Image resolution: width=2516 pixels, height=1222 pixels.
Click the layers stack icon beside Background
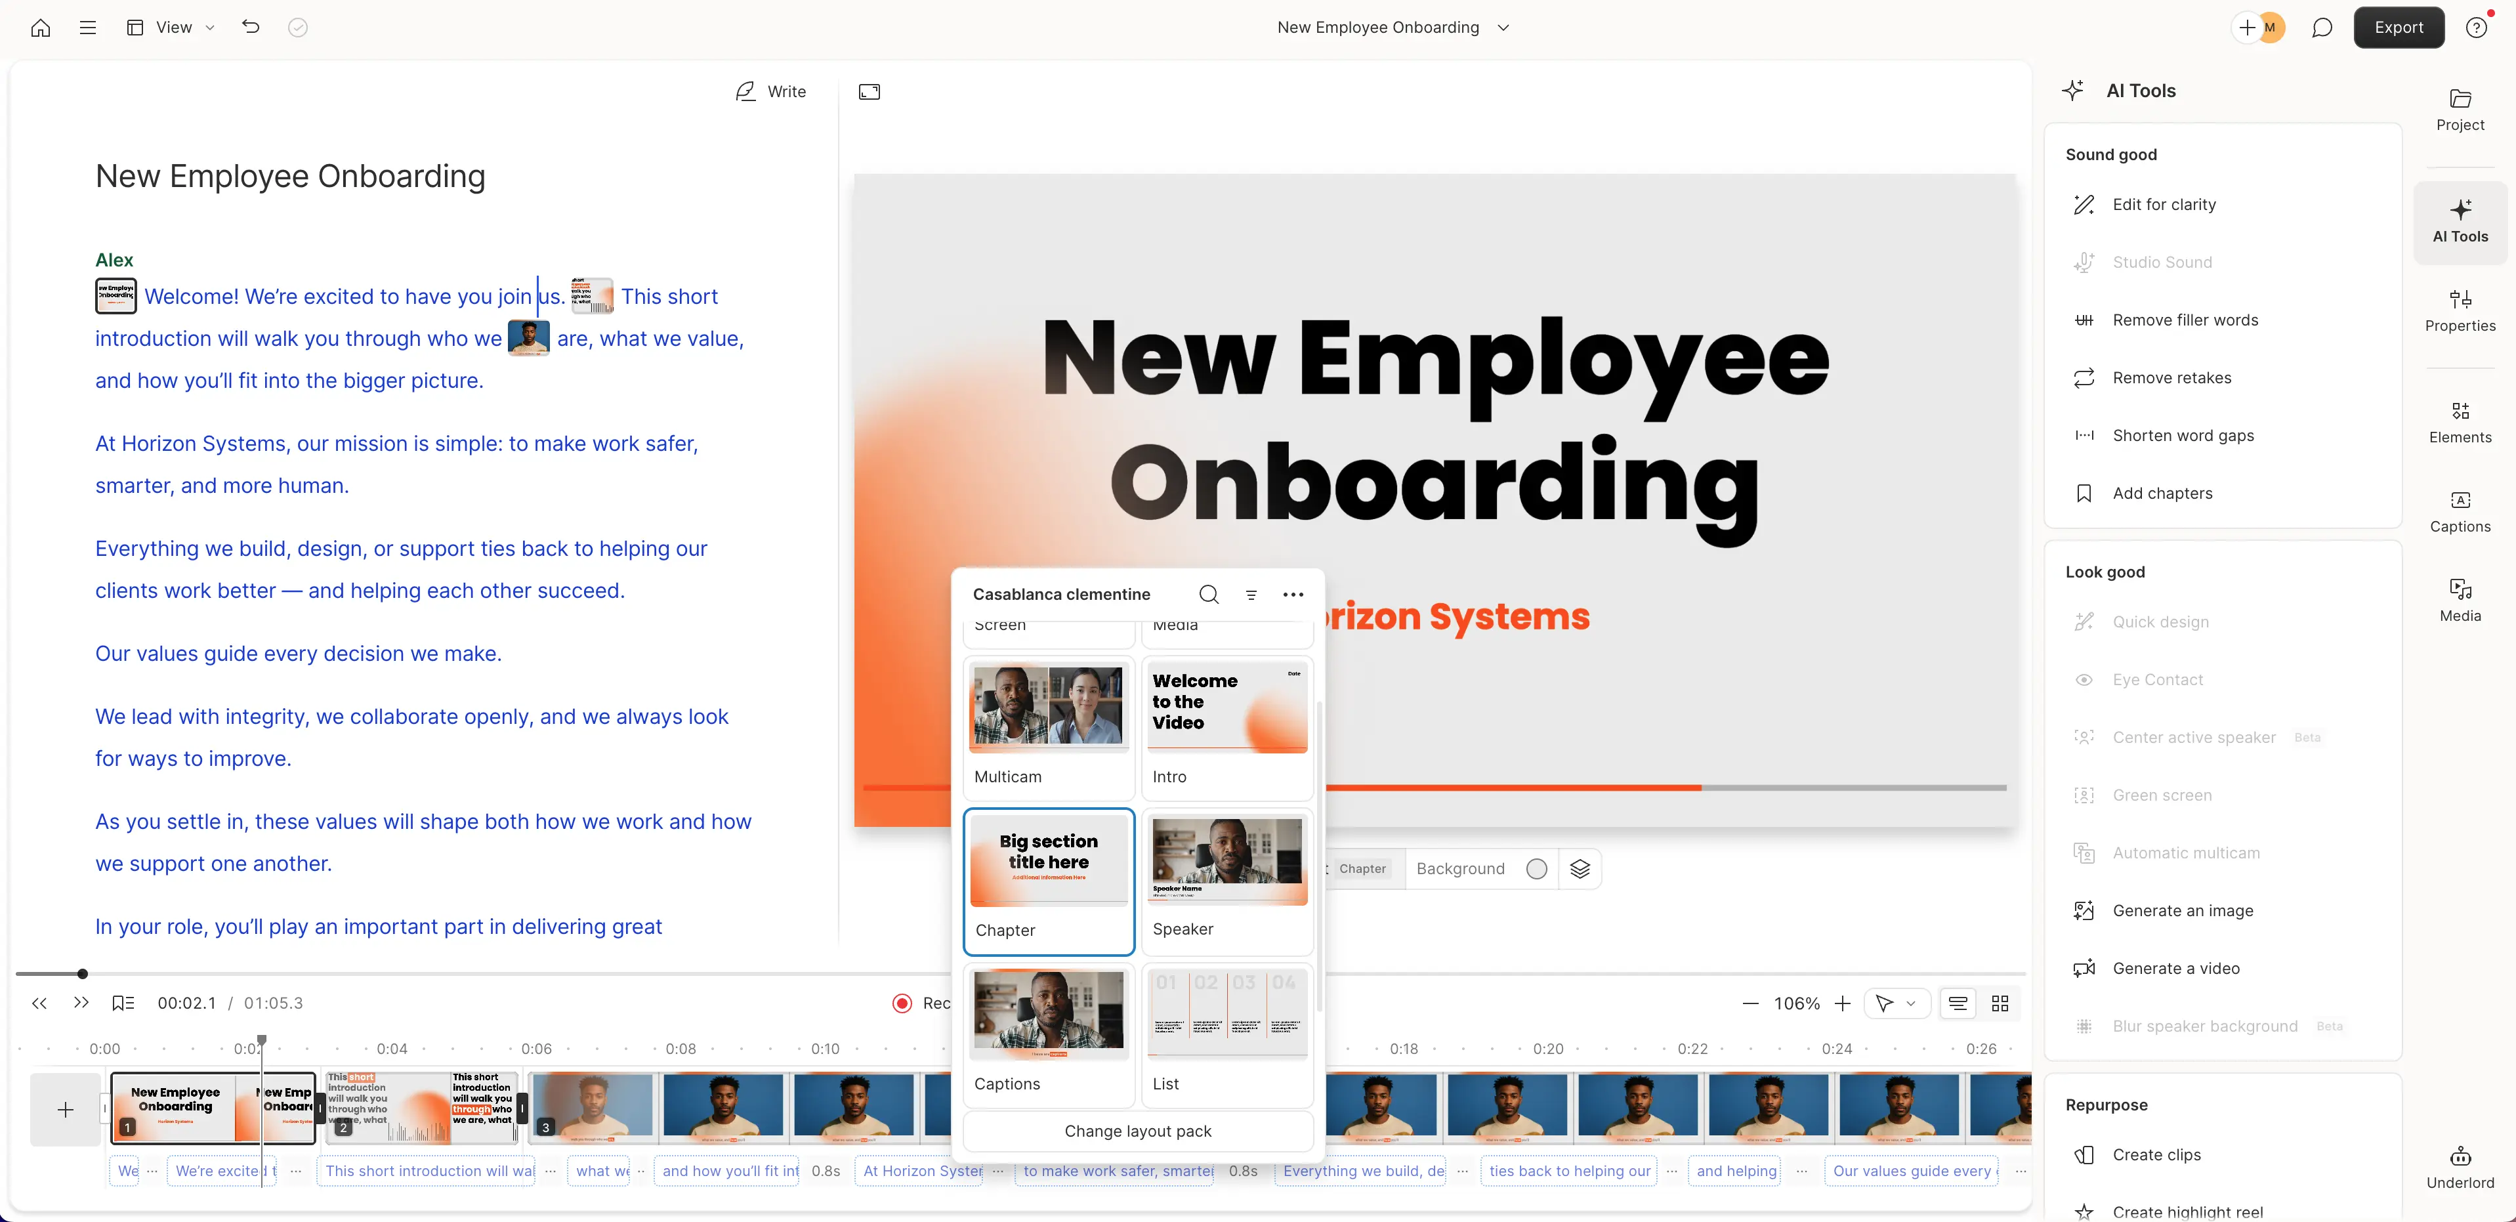pyautogui.click(x=1580, y=868)
